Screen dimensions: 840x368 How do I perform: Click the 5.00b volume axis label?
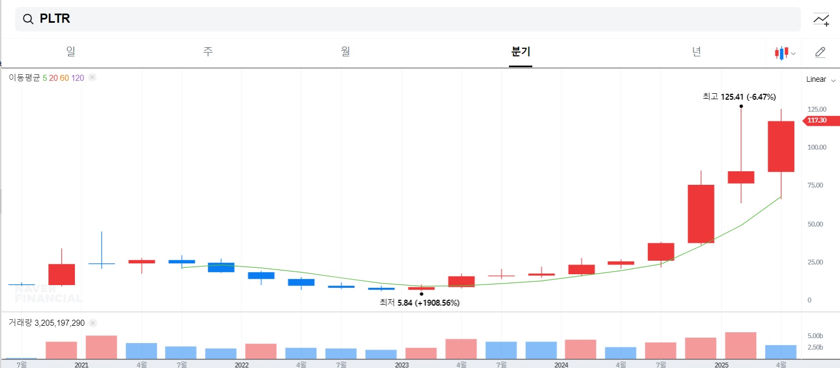tap(816, 335)
